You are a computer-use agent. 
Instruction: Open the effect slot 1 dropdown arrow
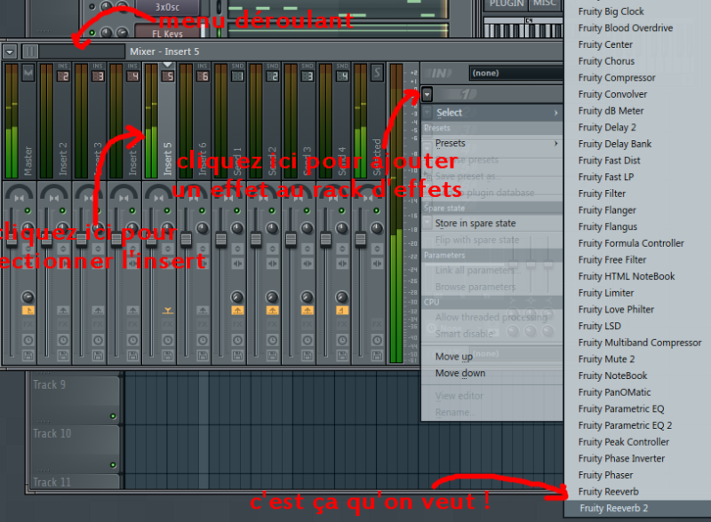pyautogui.click(x=427, y=94)
